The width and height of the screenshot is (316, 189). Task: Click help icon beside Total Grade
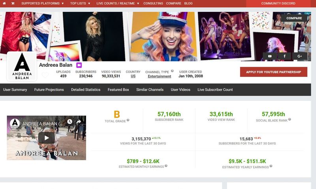pyautogui.click(x=128, y=120)
